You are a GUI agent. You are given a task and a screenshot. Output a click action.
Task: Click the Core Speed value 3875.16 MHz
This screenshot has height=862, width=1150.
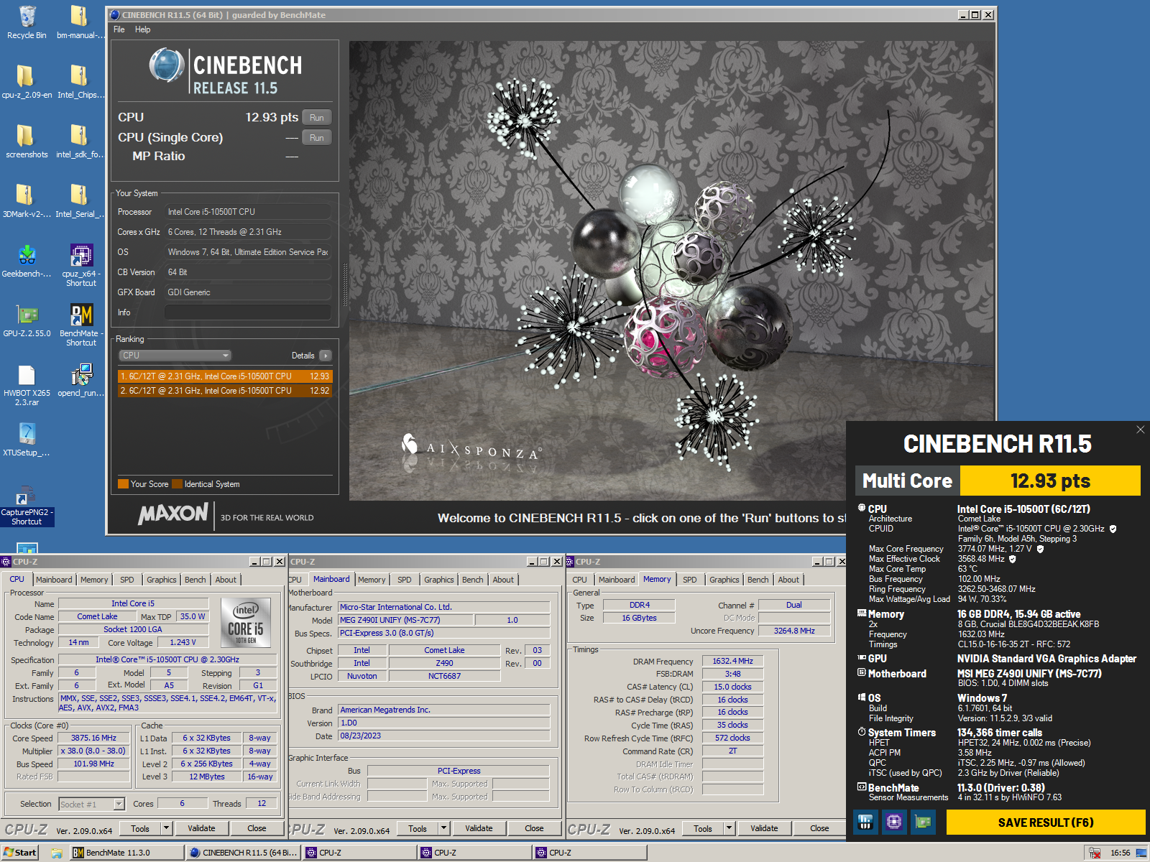pyautogui.click(x=93, y=738)
